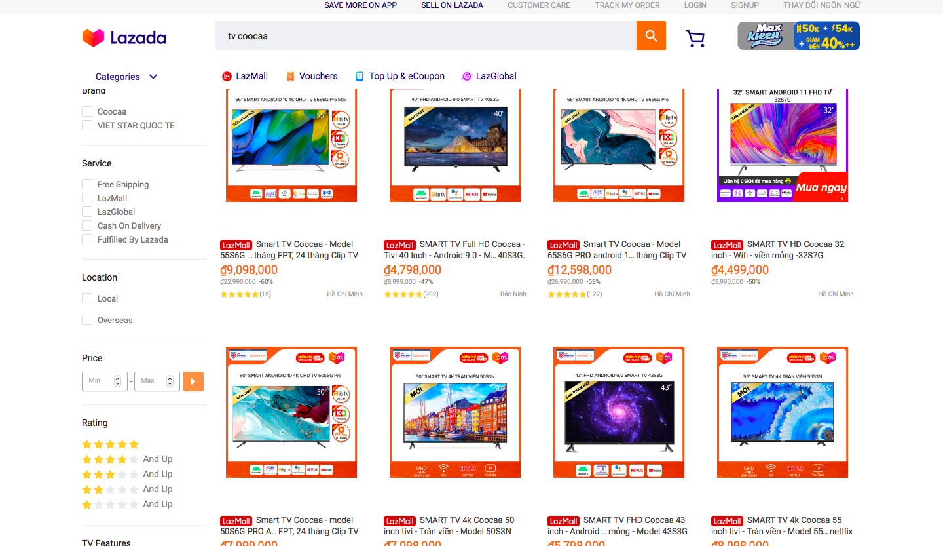Click LazMall badge on 55S6G product
943x546 pixels.
click(x=236, y=245)
